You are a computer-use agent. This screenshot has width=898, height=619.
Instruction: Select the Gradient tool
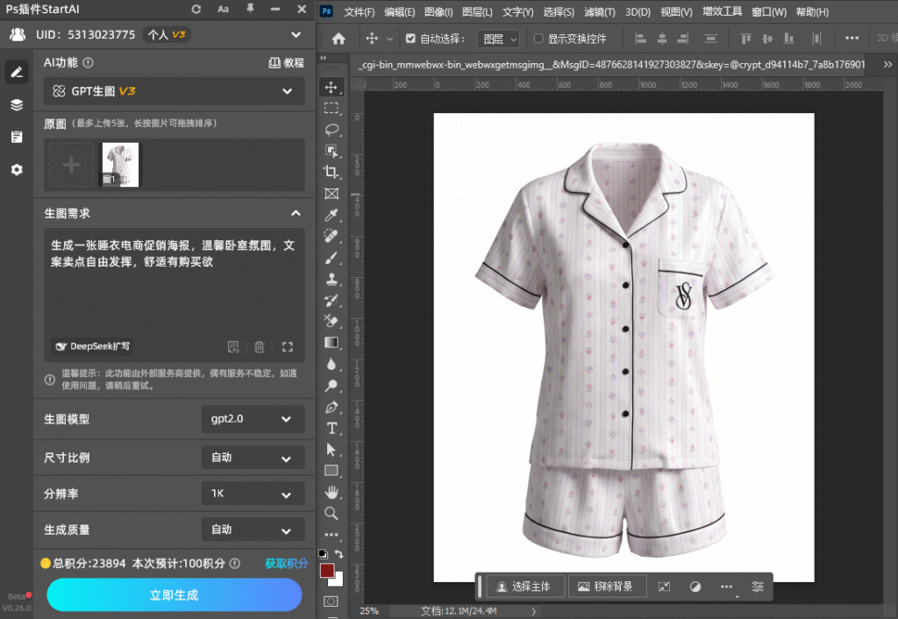pos(331,343)
